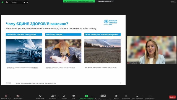Click the slide footer date text

(x=8, y=83)
